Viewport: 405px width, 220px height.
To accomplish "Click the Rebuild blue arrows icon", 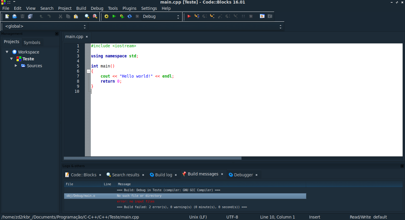I will point(130,16).
